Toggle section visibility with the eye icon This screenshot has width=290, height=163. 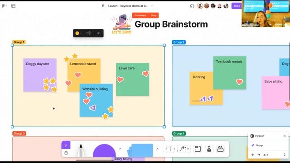click(99, 33)
